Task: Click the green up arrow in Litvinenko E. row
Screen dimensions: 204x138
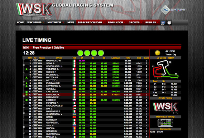Action: (27, 86)
